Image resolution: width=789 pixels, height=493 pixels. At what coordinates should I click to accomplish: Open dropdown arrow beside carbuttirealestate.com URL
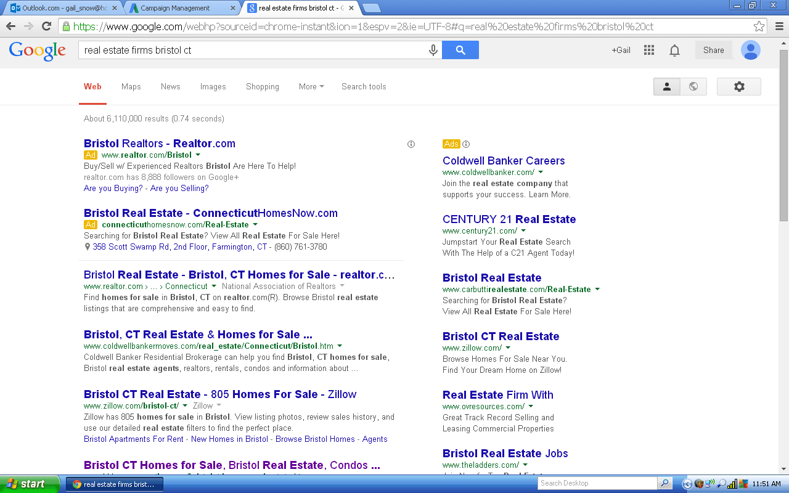pyautogui.click(x=597, y=290)
